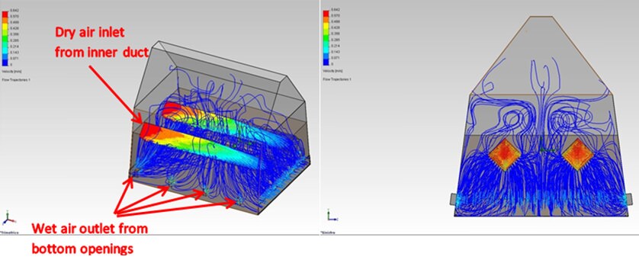
Task: Click the red swatch in left velocity legend
Action: [5, 15]
